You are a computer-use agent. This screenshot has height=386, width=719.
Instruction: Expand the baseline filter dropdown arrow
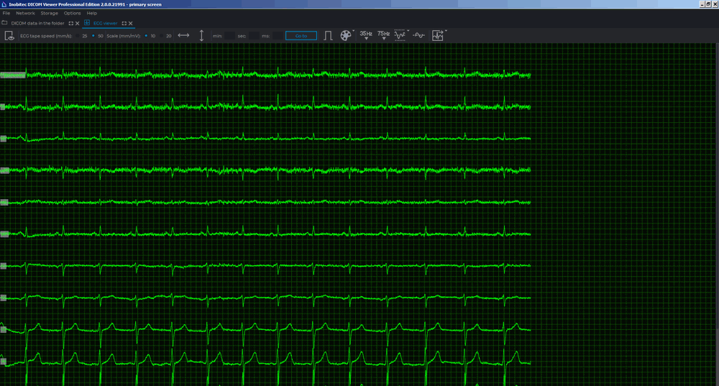tap(408, 31)
